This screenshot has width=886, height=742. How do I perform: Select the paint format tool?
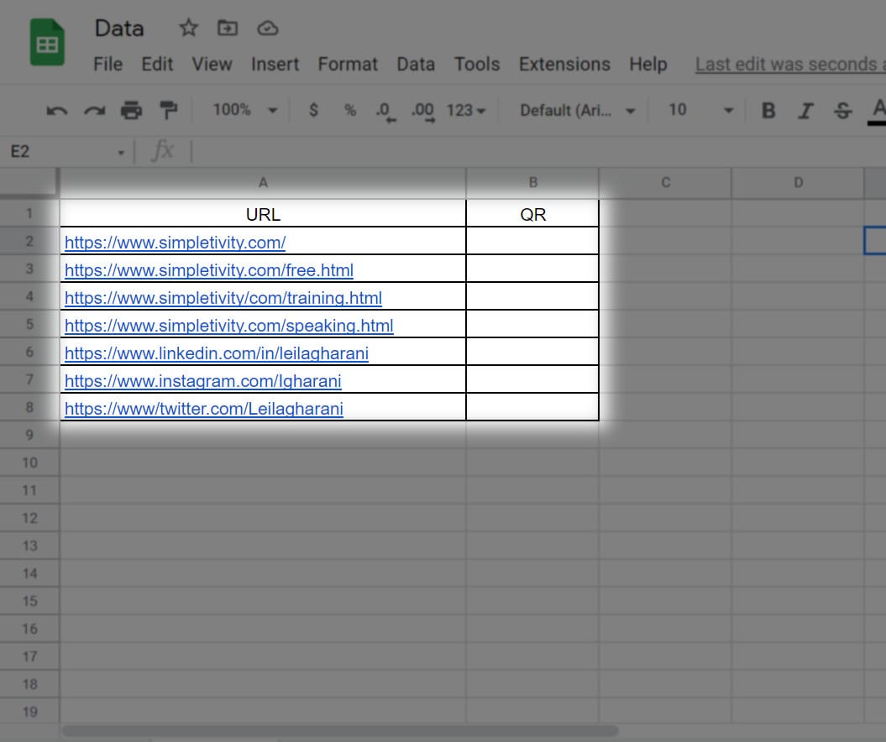tap(169, 110)
